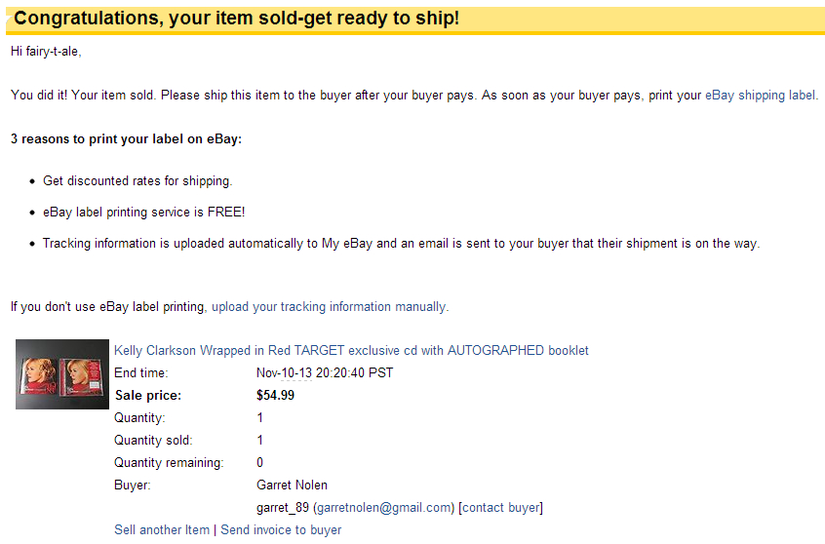The width and height of the screenshot is (825, 544).
Task: Open the Kelly Clarkson CD item thumbnail
Action: (62, 374)
